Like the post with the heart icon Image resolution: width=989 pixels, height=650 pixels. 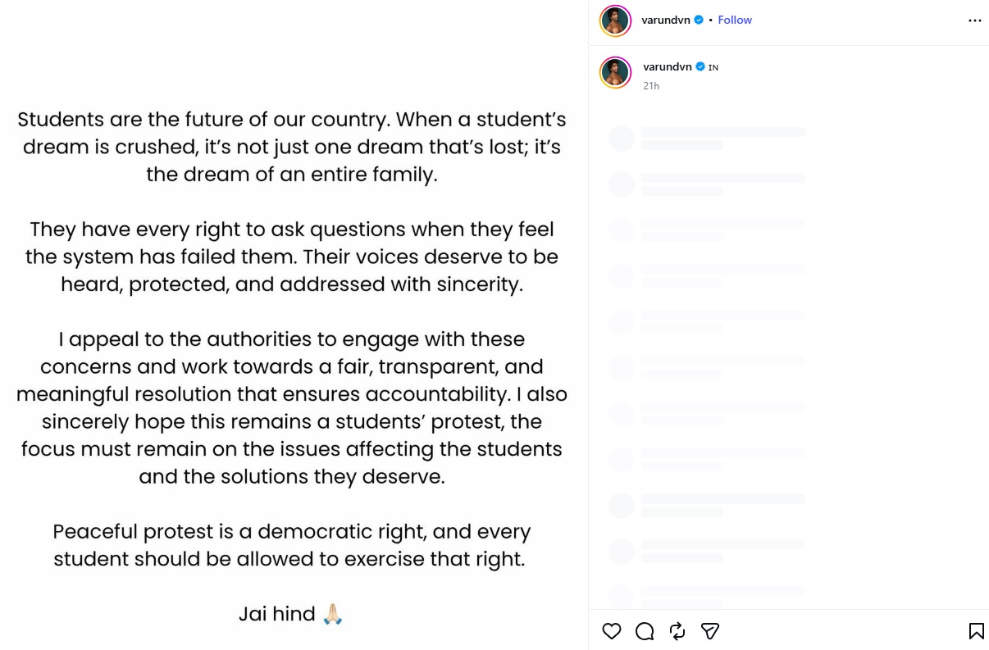click(612, 631)
